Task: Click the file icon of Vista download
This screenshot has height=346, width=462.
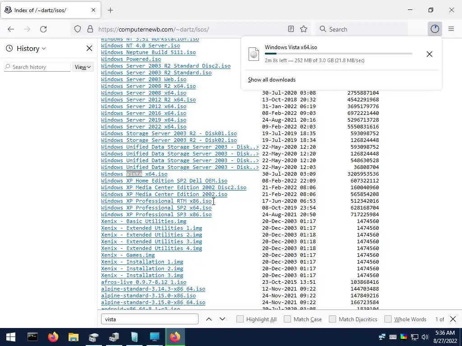Action: (254, 54)
